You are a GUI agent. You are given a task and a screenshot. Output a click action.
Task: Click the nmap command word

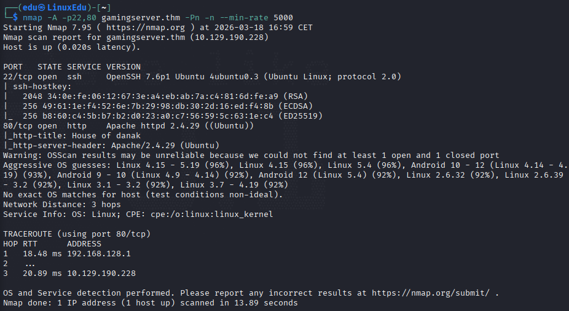click(33, 18)
